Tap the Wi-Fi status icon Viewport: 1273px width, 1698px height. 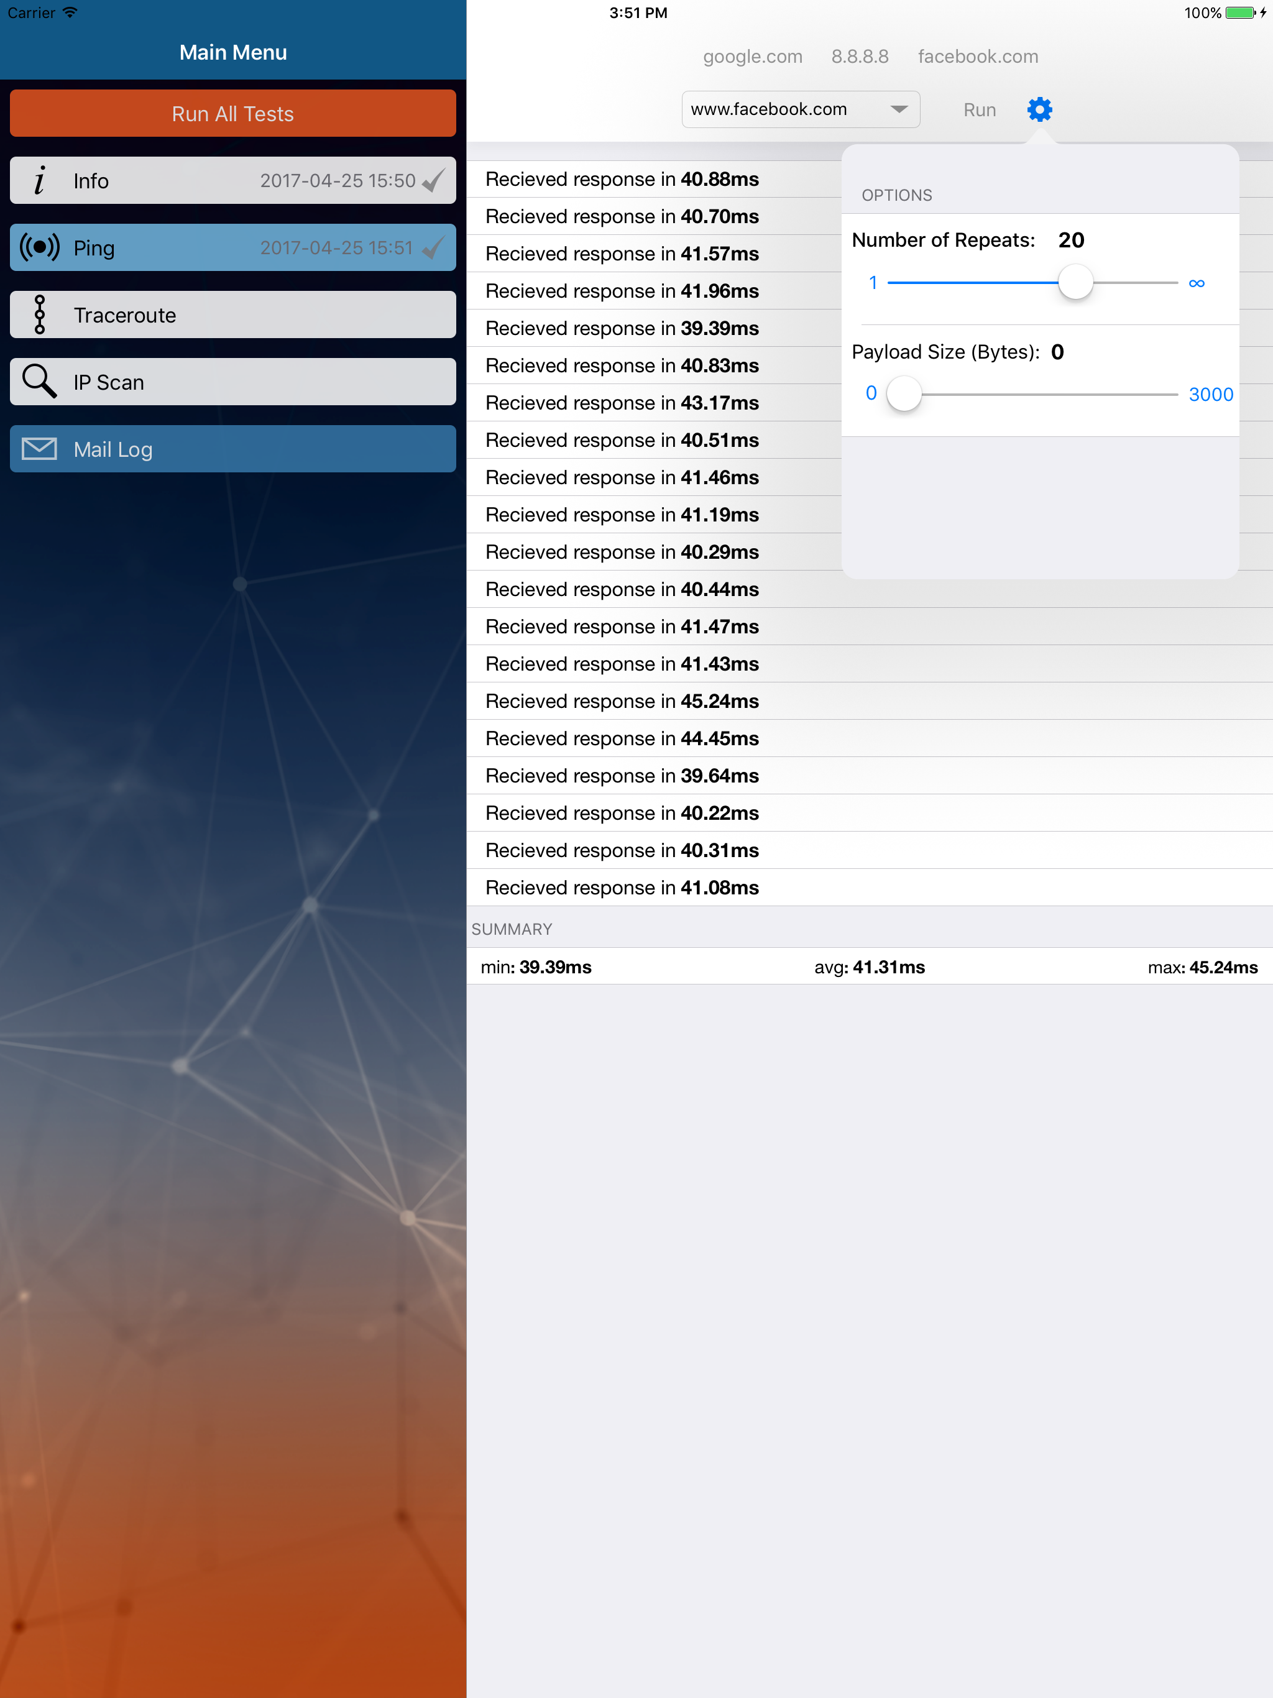(x=70, y=12)
